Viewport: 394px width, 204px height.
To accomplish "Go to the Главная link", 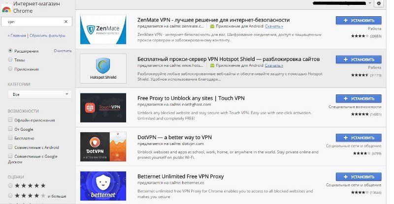I will [x=17, y=35].
